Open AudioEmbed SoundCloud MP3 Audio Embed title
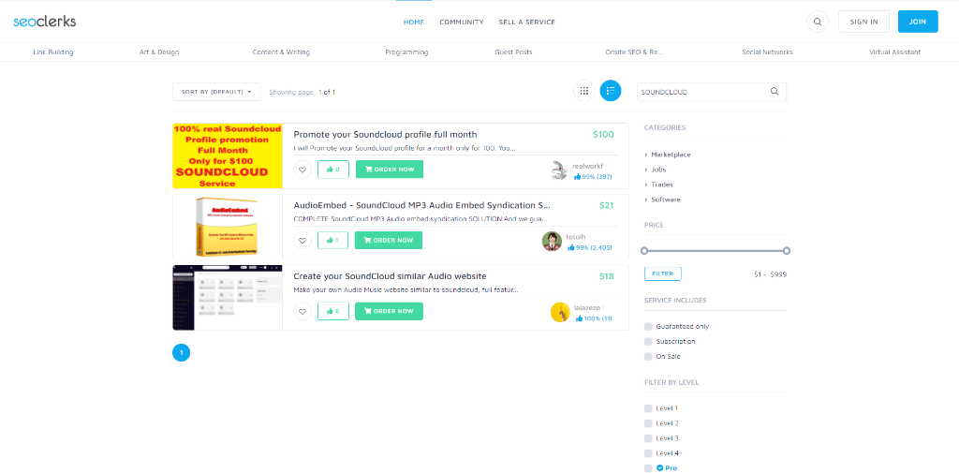This screenshot has height=473, width=959. [x=422, y=206]
